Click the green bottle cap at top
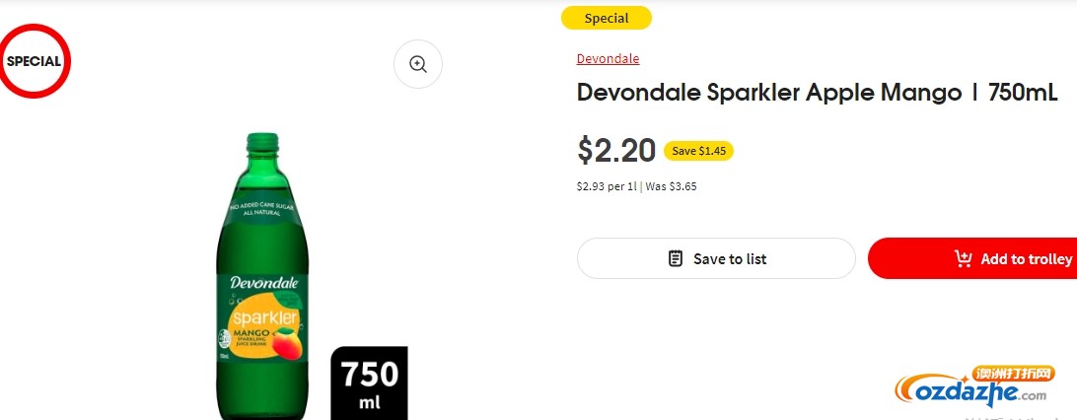 click(x=262, y=143)
